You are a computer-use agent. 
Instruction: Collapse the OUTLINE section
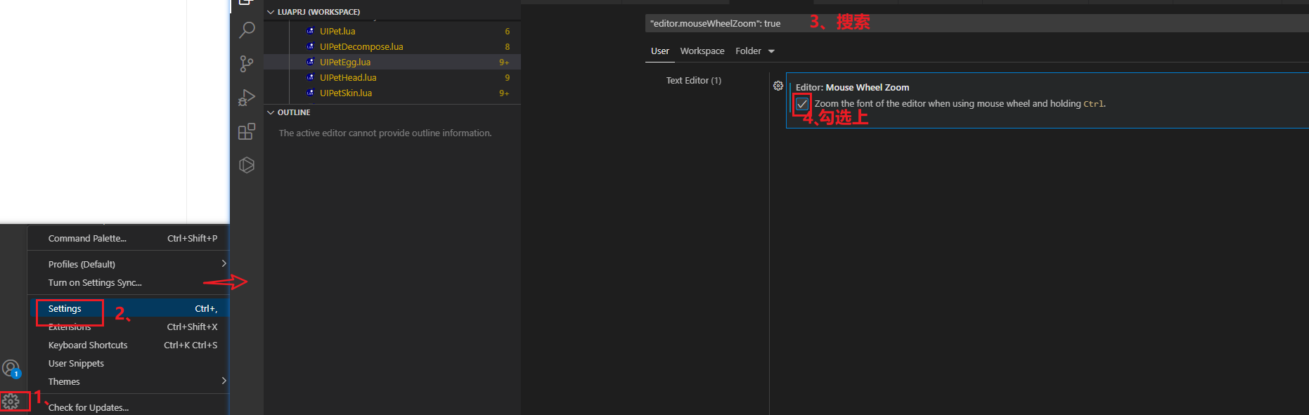pos(271,112)
